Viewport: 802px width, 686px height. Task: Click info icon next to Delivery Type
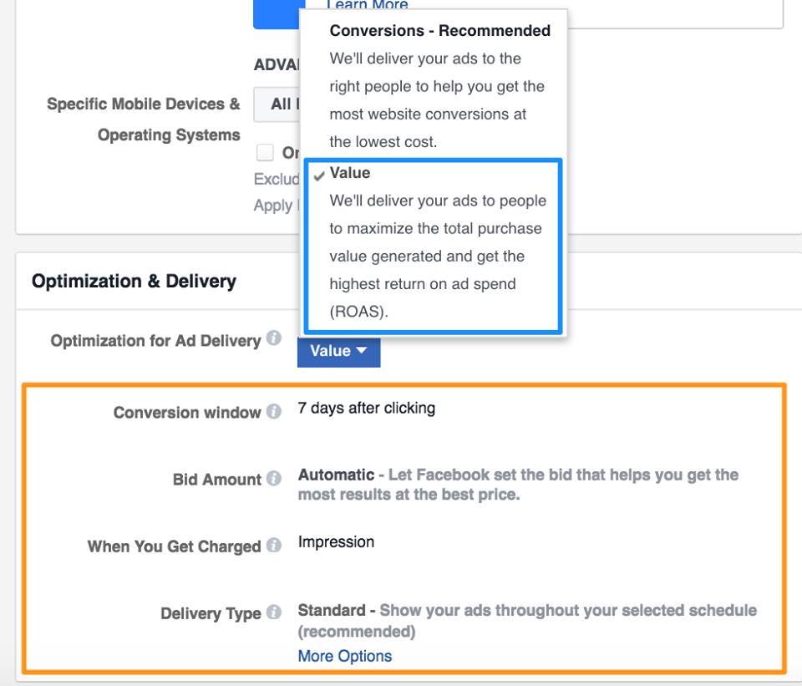[x=274, y=612]
